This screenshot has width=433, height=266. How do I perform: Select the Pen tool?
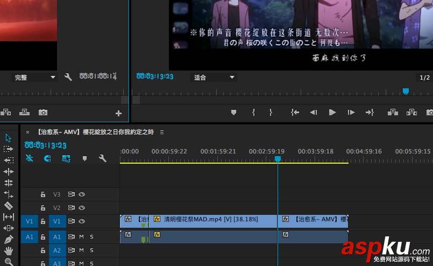point(8,239)
